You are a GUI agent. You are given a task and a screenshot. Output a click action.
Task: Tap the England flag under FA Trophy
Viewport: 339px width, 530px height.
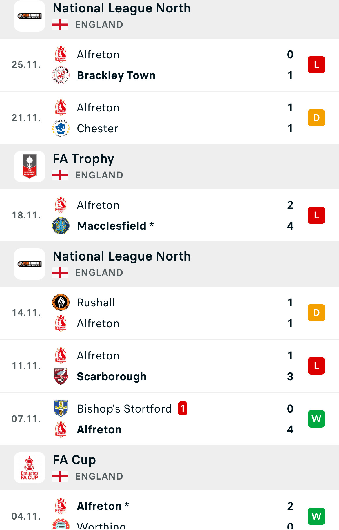60,175
